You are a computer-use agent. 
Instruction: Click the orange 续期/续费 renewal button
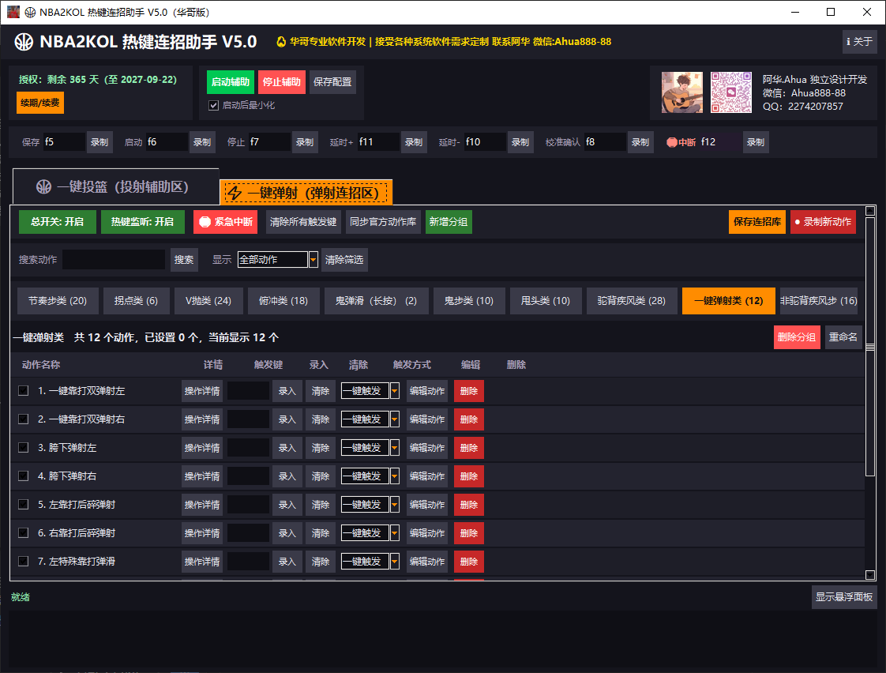point(40,103)
